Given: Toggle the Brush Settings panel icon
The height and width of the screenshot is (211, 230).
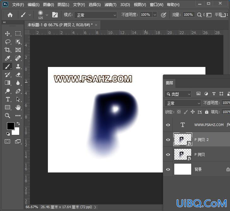Looking at the screenshot, I should point(55,15).
